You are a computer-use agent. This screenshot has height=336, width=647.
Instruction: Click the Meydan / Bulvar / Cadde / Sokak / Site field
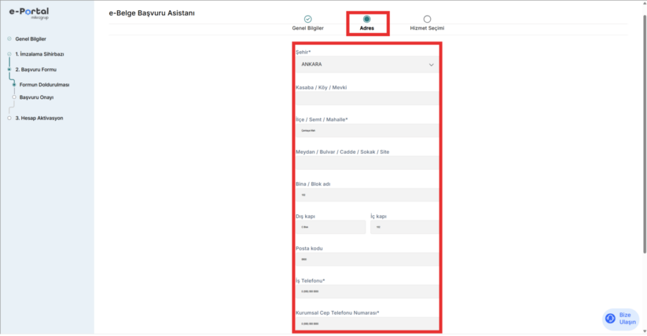[367, 162]
